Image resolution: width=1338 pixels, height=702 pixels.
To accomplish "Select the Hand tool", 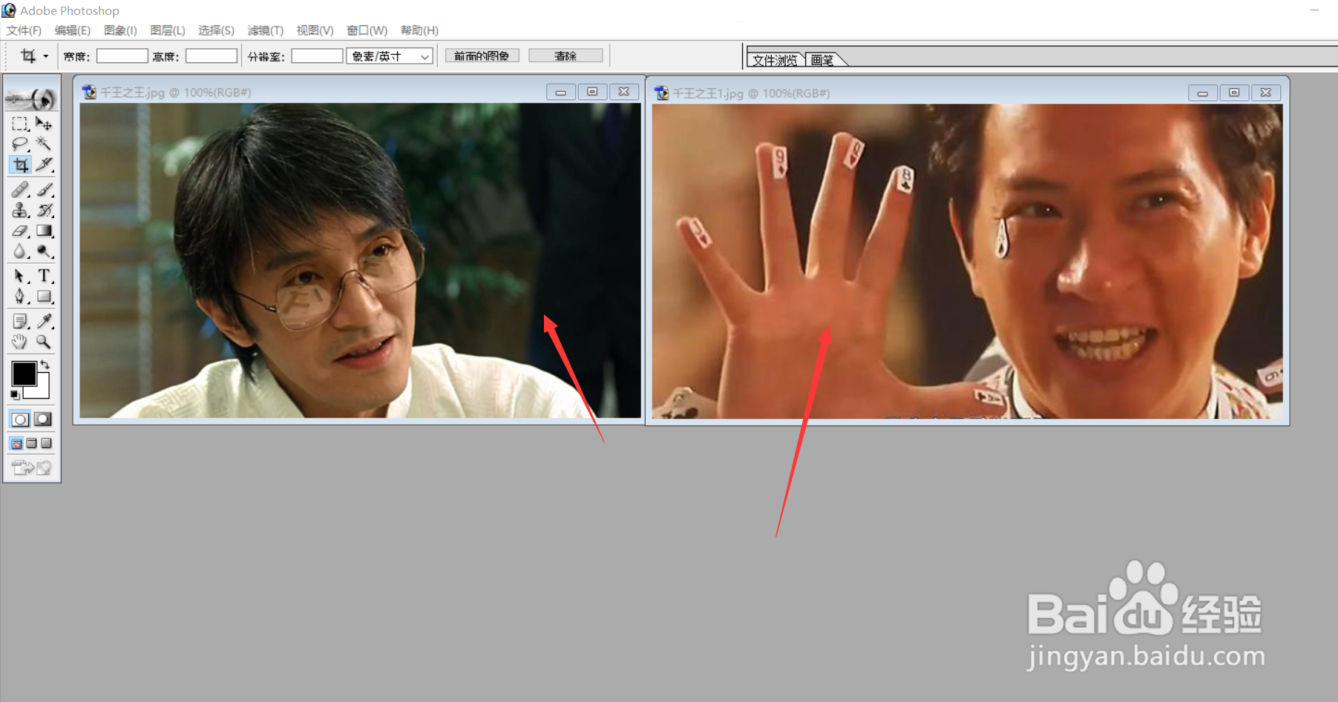I will point(20,342).
